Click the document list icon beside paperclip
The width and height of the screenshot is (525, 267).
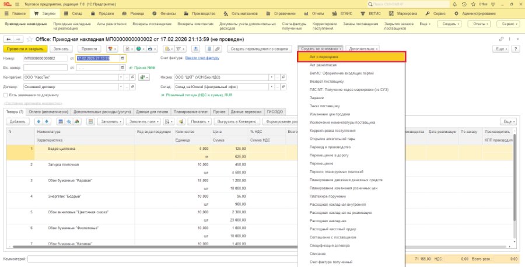pos(209,49)
